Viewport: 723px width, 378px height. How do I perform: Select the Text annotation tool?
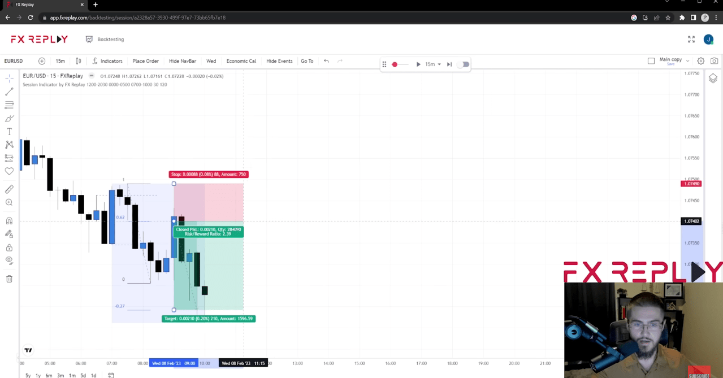[9, 132]
